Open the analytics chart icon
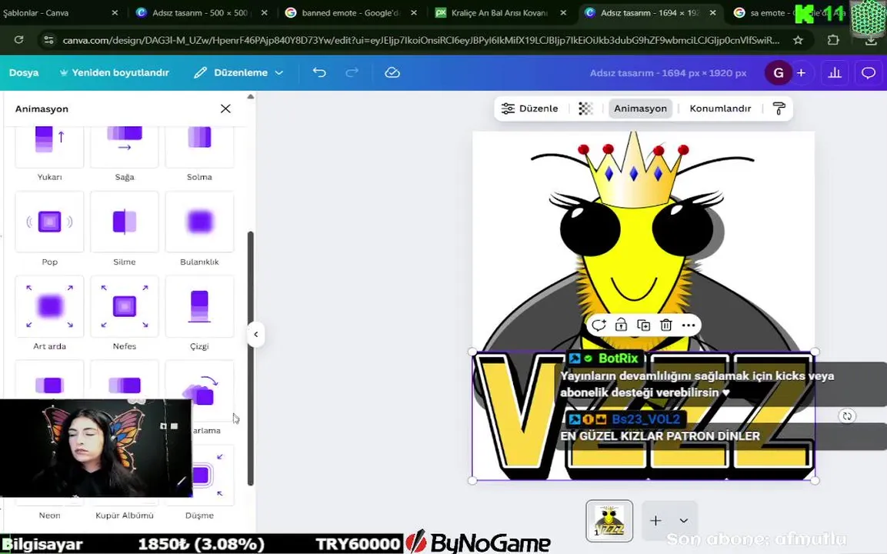This screenshot has width=887, height=554. click(835, 73)
